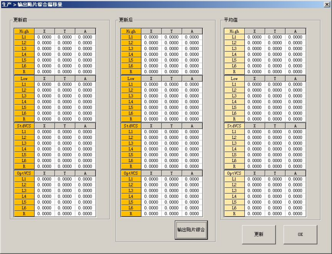Image resolution: width=332 pixels, height=254 pixels.
Task: Select Low header in 更新前 table
Action: pyautogui.click(x=24, y=79)
